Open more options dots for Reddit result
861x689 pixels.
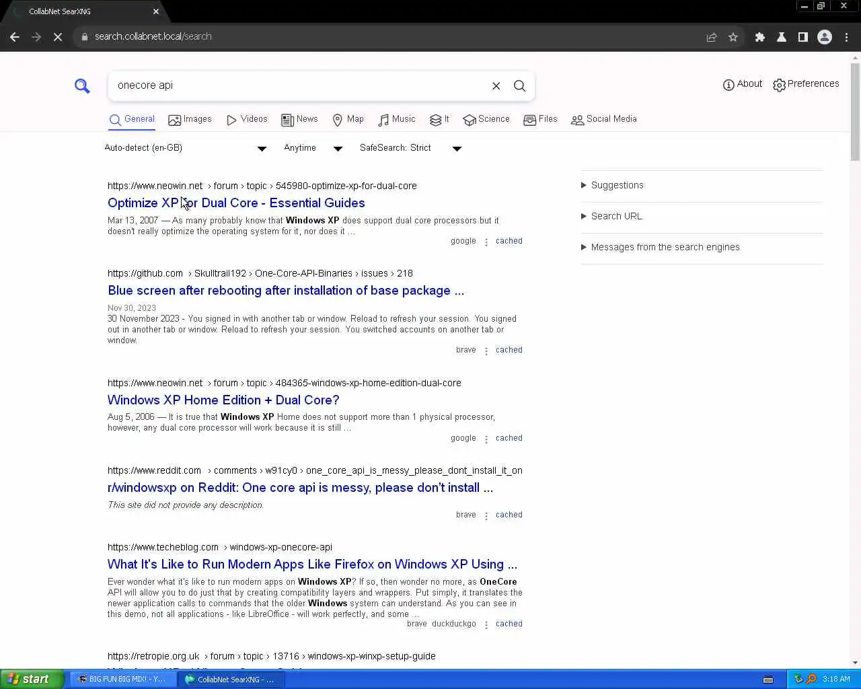[486, 516]
